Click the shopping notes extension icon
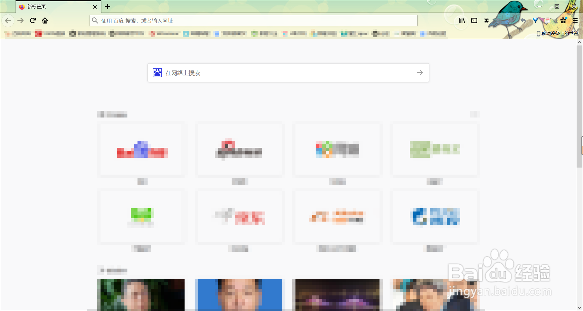The image size is (583, 311). coord(548,21)
